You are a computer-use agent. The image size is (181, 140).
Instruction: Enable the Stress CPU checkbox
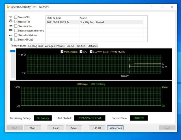(16, 17)
